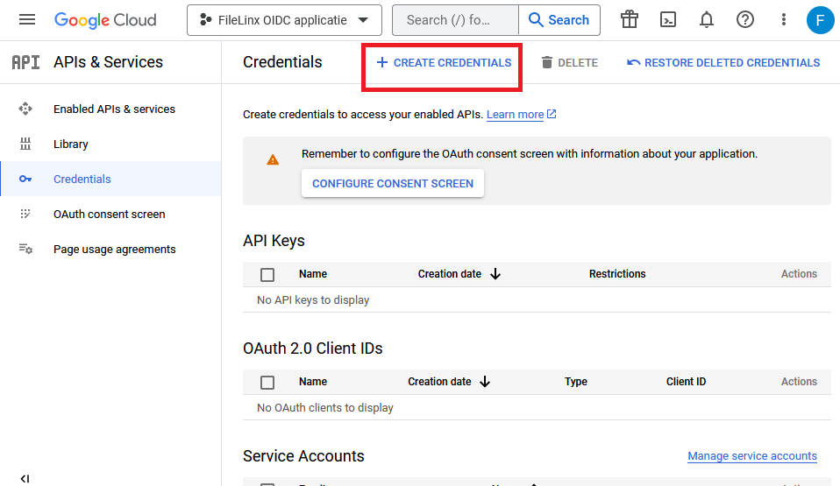This screenshot has height=486, width=840.
Task: Open the account avatar F
Action: pyautogui.click(x=820, y=20)
